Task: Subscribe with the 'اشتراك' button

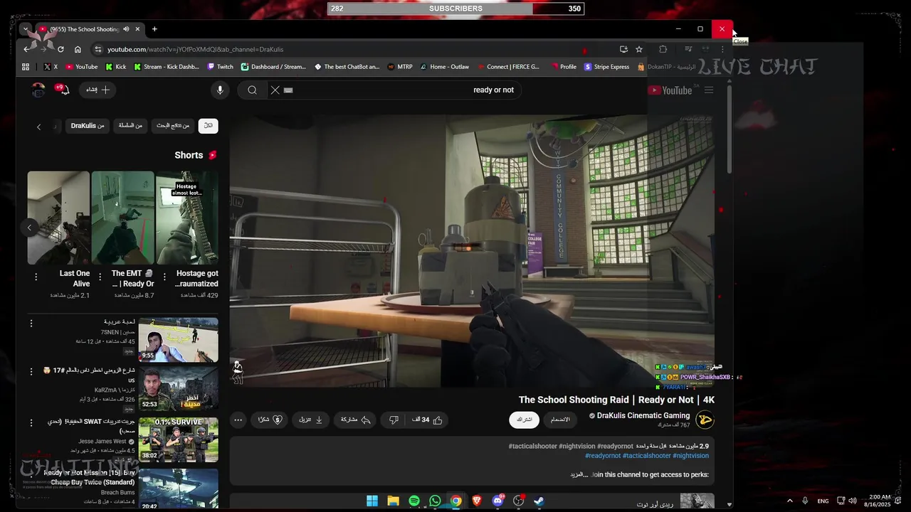Action: pyautogui.click(x=524, y=420)
